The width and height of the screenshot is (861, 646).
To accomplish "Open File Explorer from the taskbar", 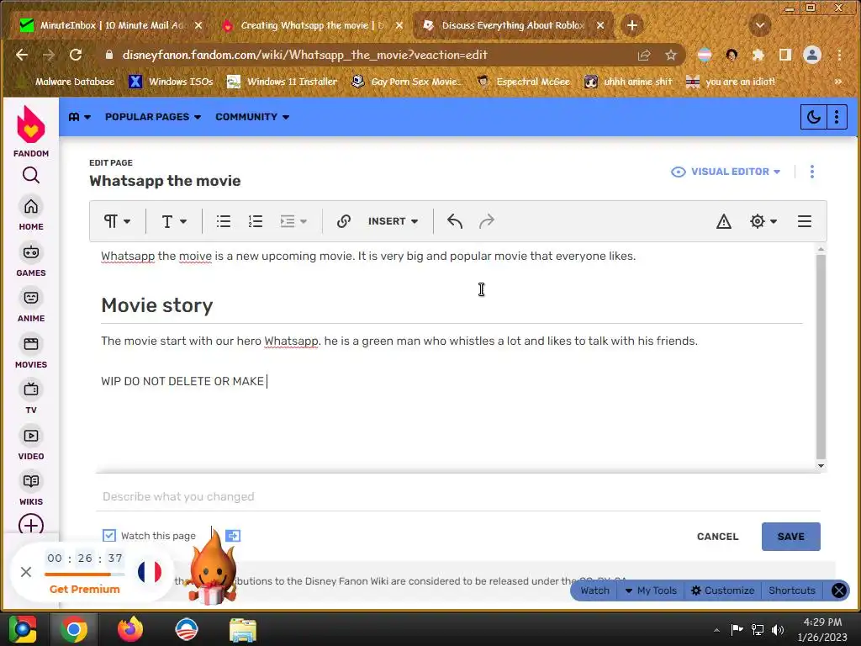I will click(x=243, y=629).
